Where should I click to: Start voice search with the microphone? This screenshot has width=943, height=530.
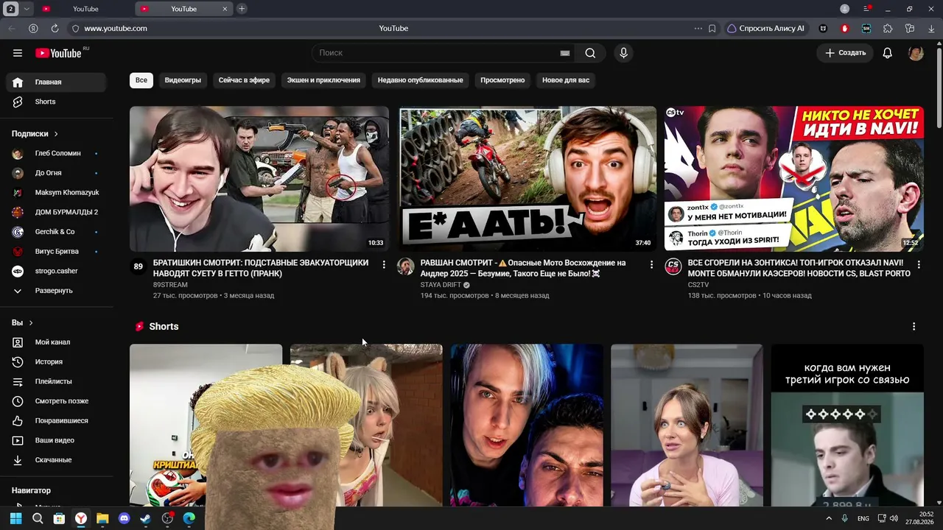tap(623, 53)
